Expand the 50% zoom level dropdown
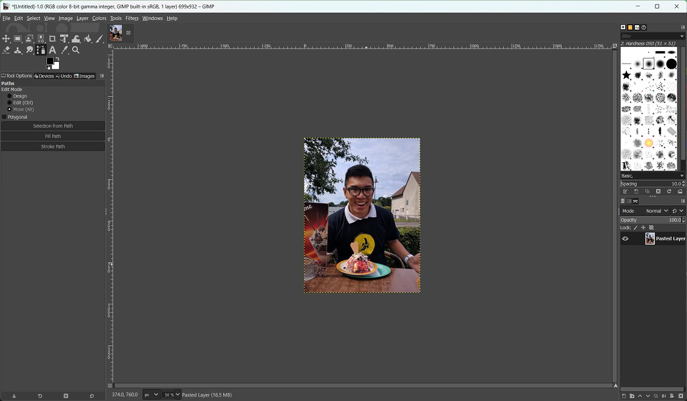The height and width of the screenshot is (401, 687). 171,395
